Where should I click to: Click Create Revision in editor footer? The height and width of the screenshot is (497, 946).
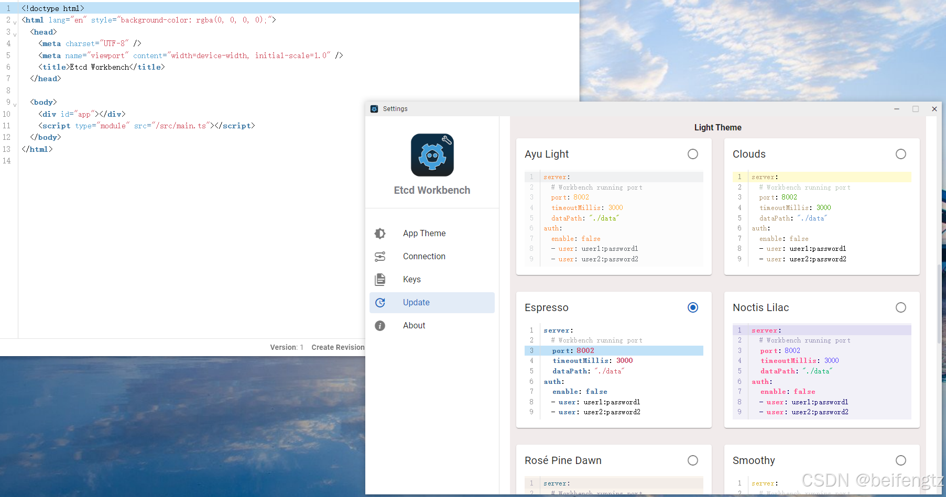338,347
